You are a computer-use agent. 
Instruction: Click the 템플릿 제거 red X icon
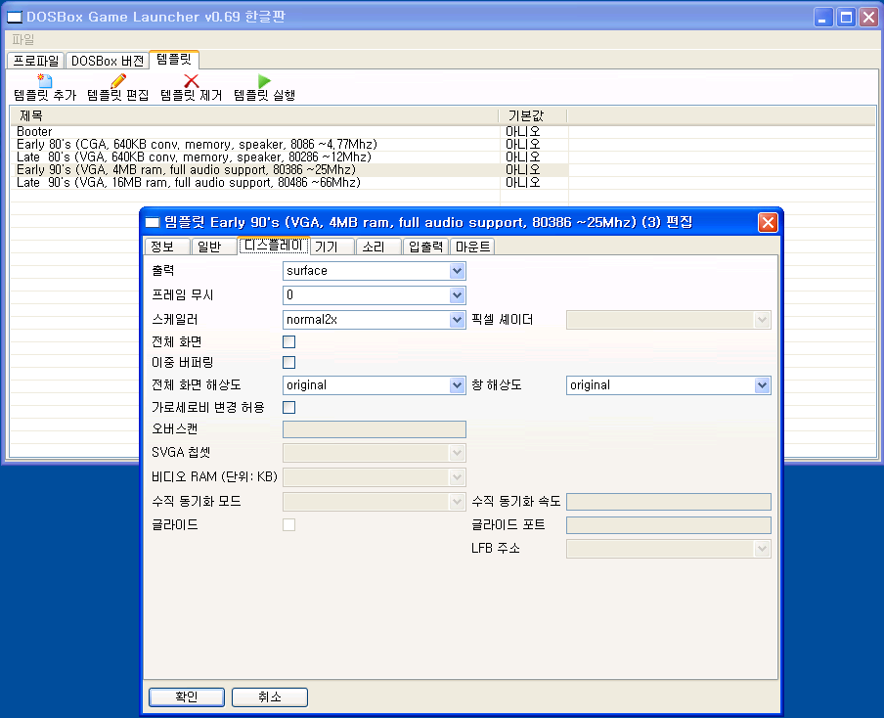point(191,80)
